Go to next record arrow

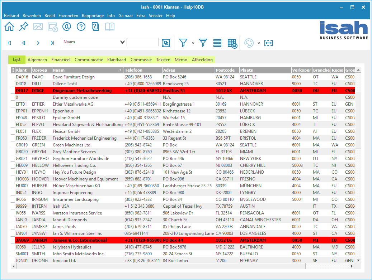click(x=38, y=43)
